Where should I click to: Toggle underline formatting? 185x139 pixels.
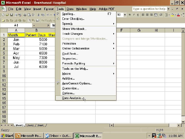click(138, 15)
